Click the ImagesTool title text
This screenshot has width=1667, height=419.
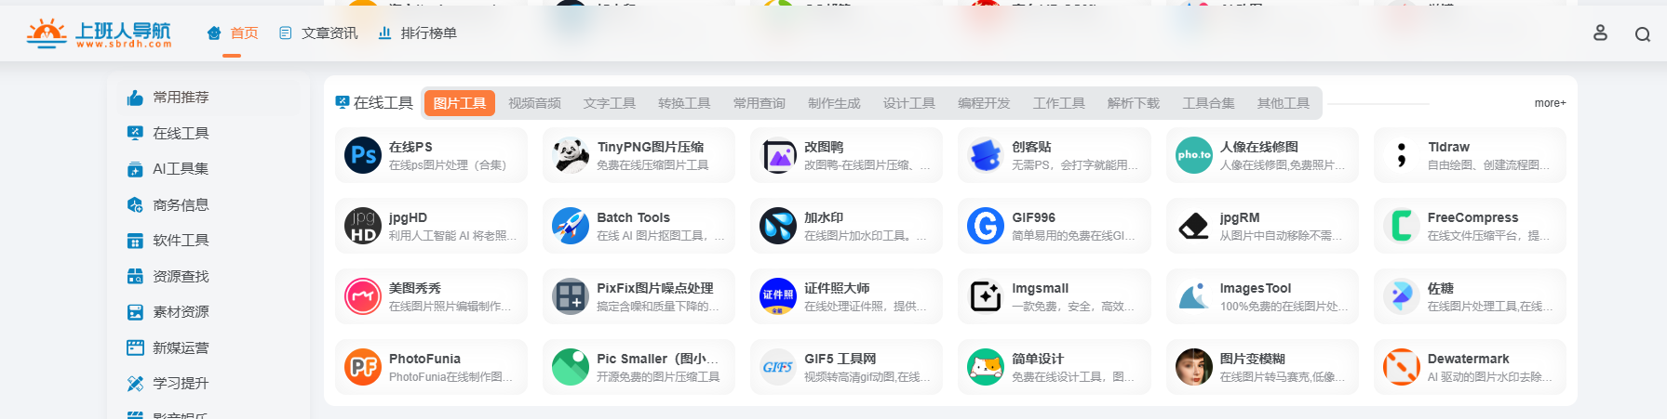coord(1256,288)
